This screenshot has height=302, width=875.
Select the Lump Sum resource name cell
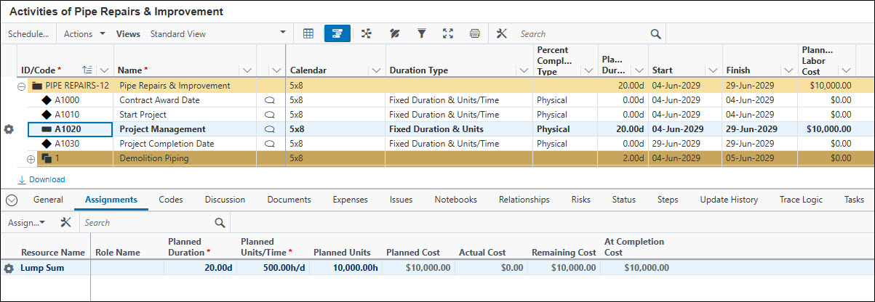coord(52,268)
